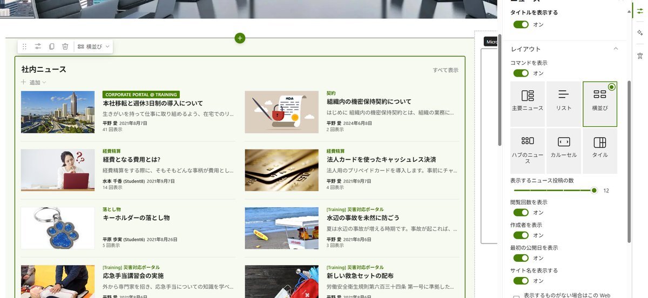Click CPR training thumbnail for 応急手当講習会
Screen dimensions: 648x298
(58, 281)
